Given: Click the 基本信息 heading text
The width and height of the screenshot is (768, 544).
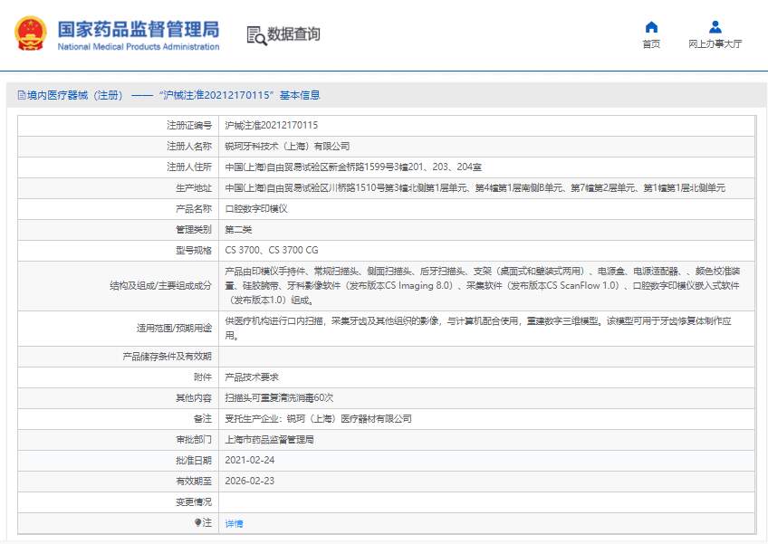Looking at the screenshot, I should (300, 95).
